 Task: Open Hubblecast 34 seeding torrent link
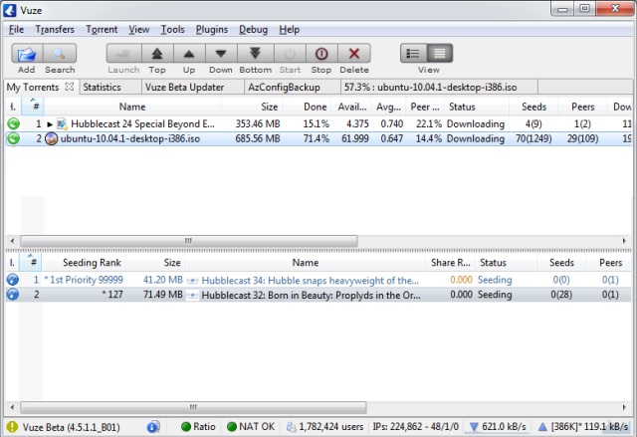point(310,281)
